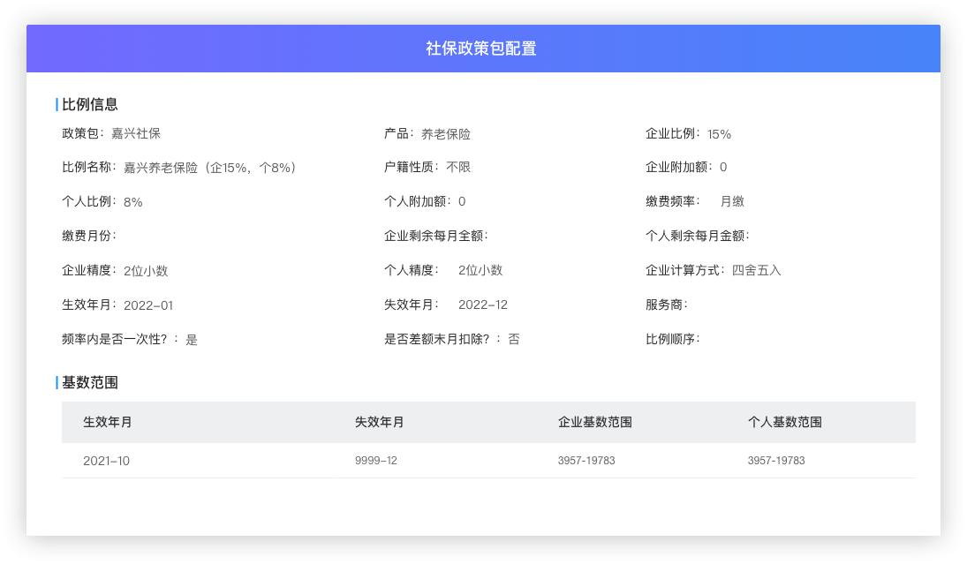Select the 户籍性质 value 不限
The width and height of the screenshot is (967, 564).
click(x=457, y=167)
